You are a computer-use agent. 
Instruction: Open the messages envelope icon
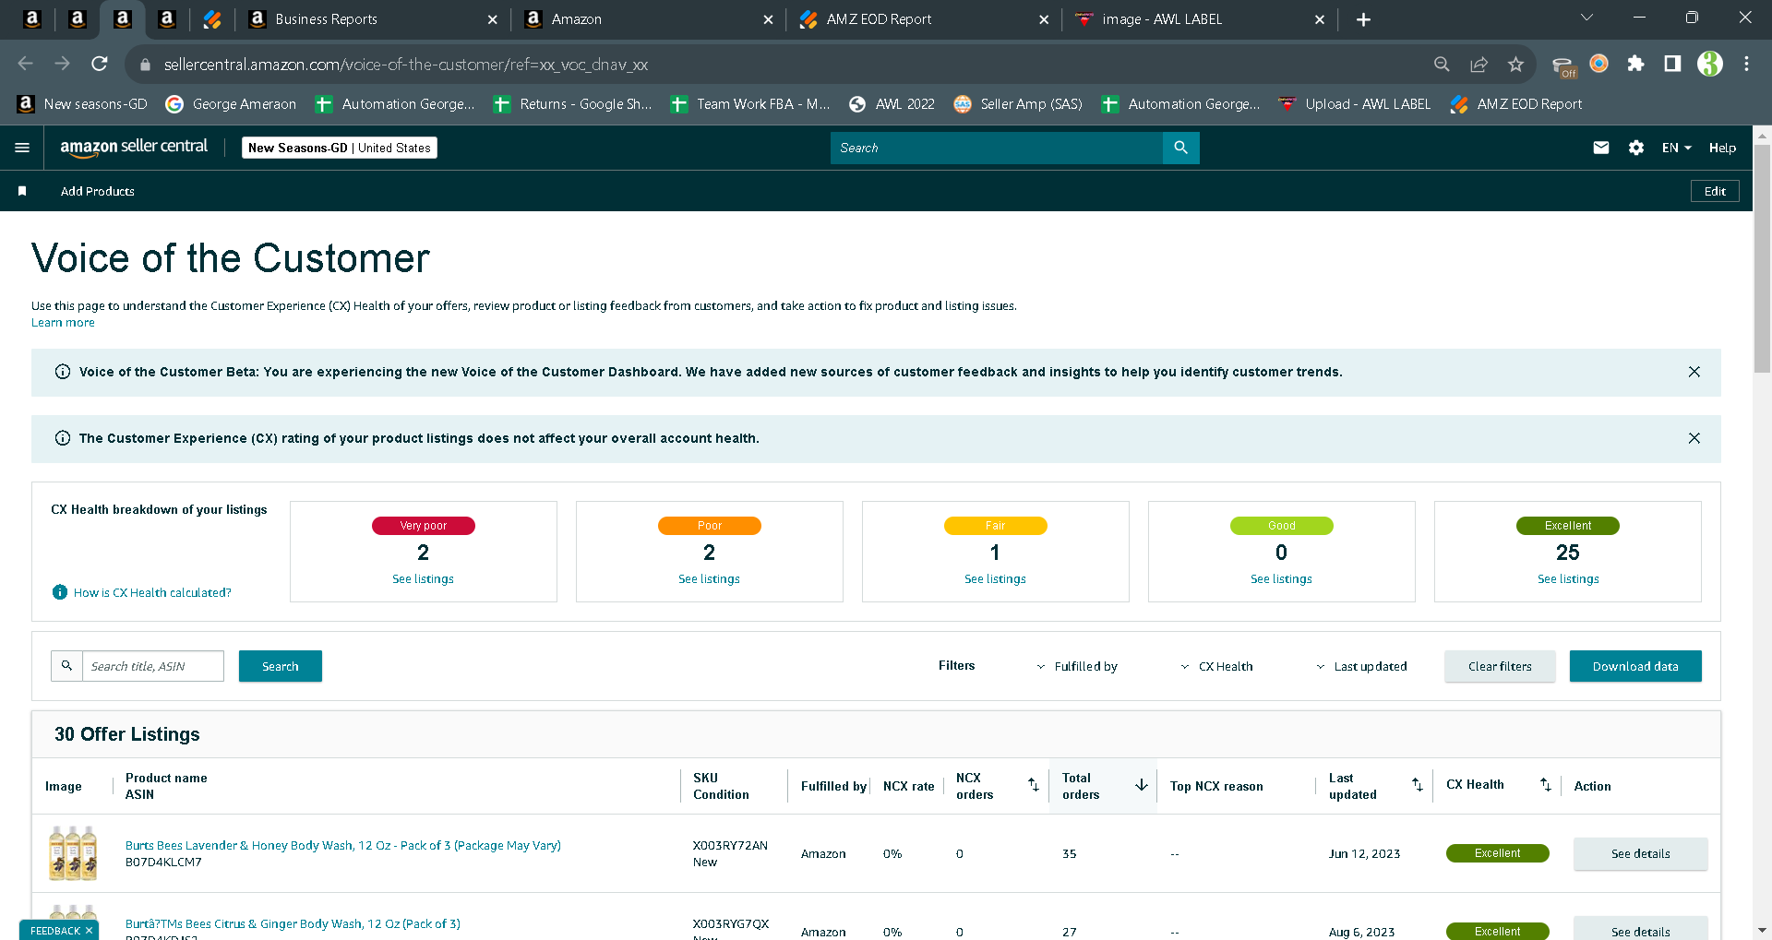pos(1601,148)
